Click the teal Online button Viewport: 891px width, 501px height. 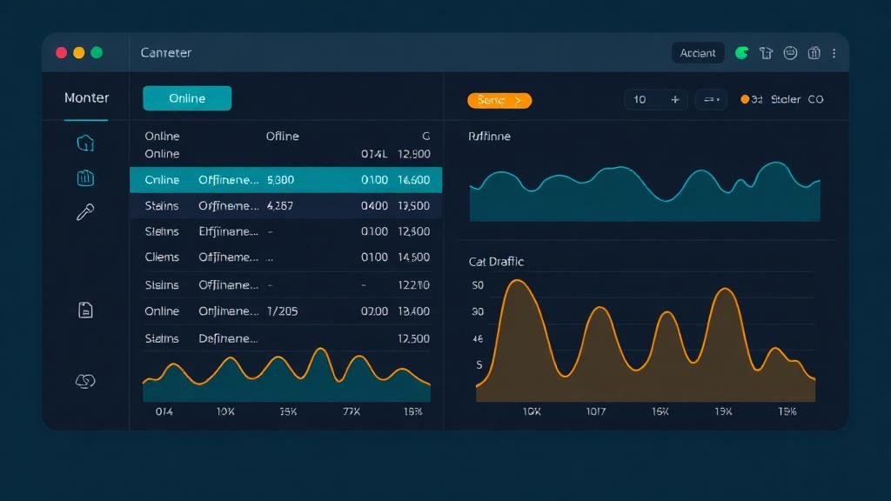[187, 98]
